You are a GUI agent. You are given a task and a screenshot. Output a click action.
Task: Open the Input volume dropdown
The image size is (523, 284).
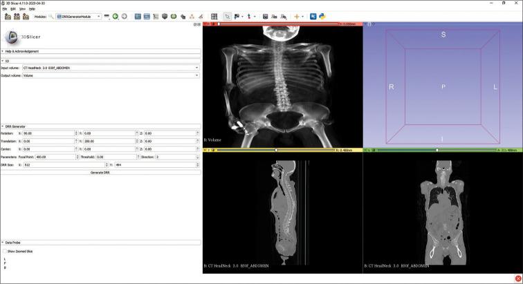(111, 68)
